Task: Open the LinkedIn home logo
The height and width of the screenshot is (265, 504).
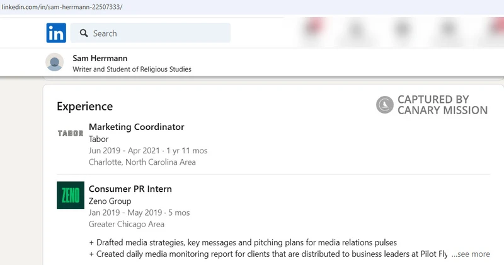Action: [x=56, y=33]
